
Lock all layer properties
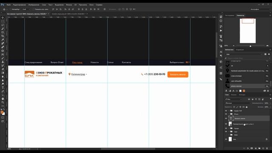246,107
